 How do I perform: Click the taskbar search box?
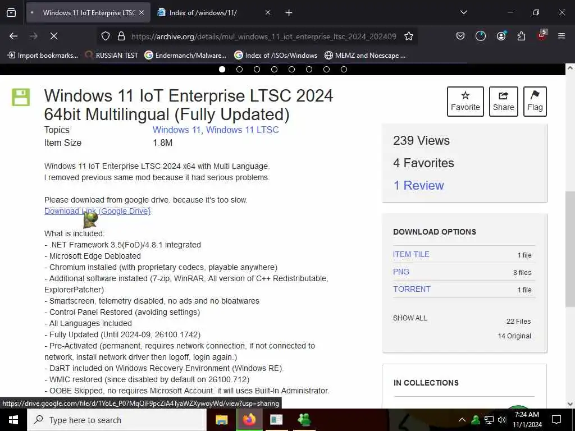pyautogui.click(x=117, y=420)
